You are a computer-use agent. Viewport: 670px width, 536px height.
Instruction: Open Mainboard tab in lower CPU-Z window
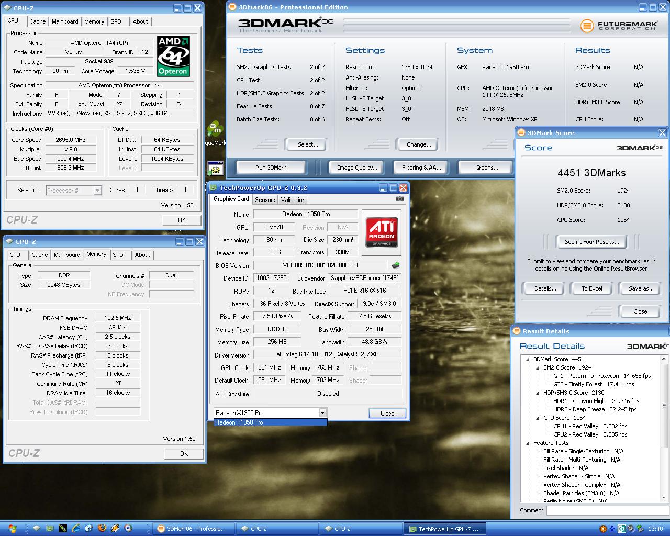(x=68, y=255)
